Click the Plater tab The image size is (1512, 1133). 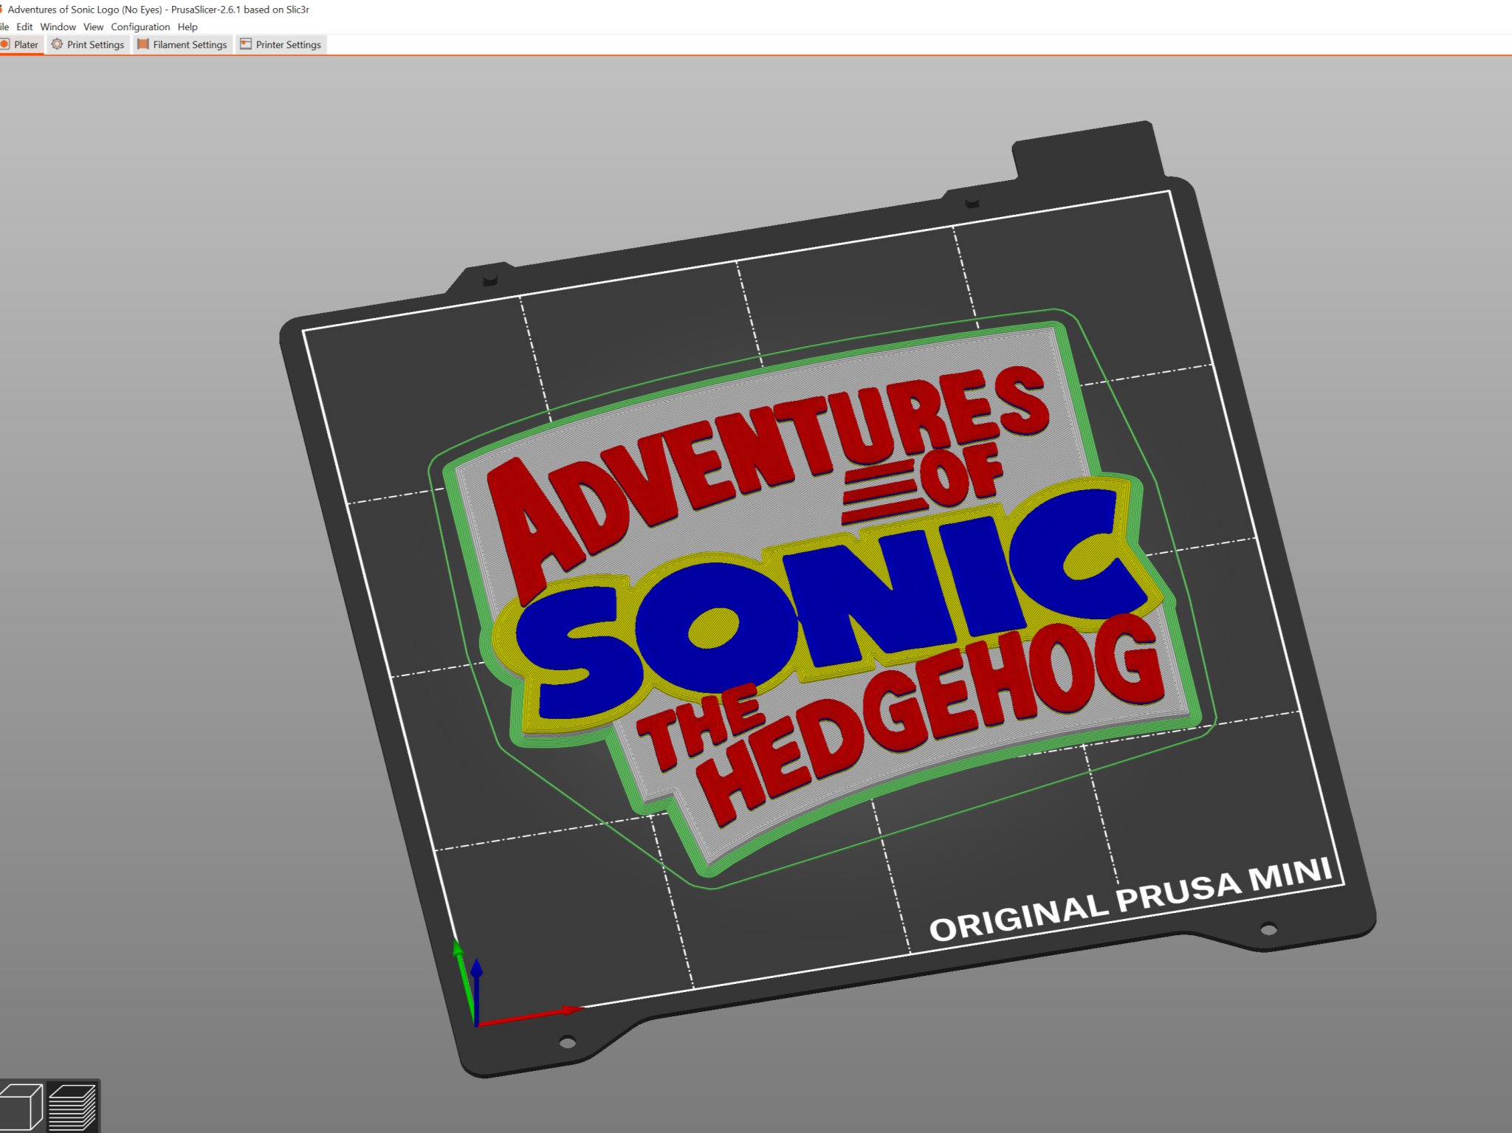pos(26,44)
